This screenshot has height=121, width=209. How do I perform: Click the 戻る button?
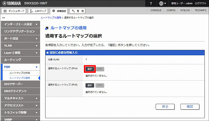point(165,107)
